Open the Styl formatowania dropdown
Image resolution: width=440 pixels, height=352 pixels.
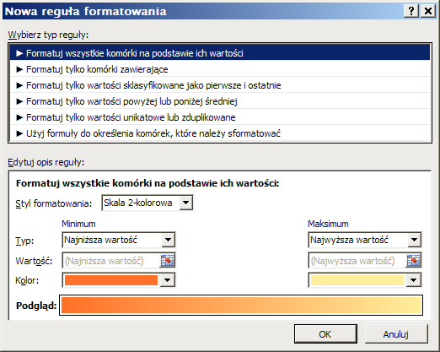pyautogui.click(x=148, y=203)
